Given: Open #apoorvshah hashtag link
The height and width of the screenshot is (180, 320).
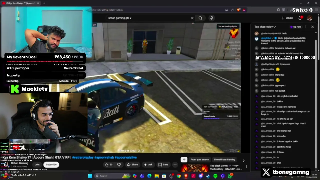Looking at the screenshot, I should [104, 158].
